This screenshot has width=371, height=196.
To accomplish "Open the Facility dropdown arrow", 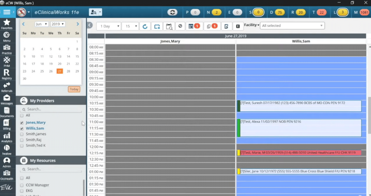I will 258,25.
